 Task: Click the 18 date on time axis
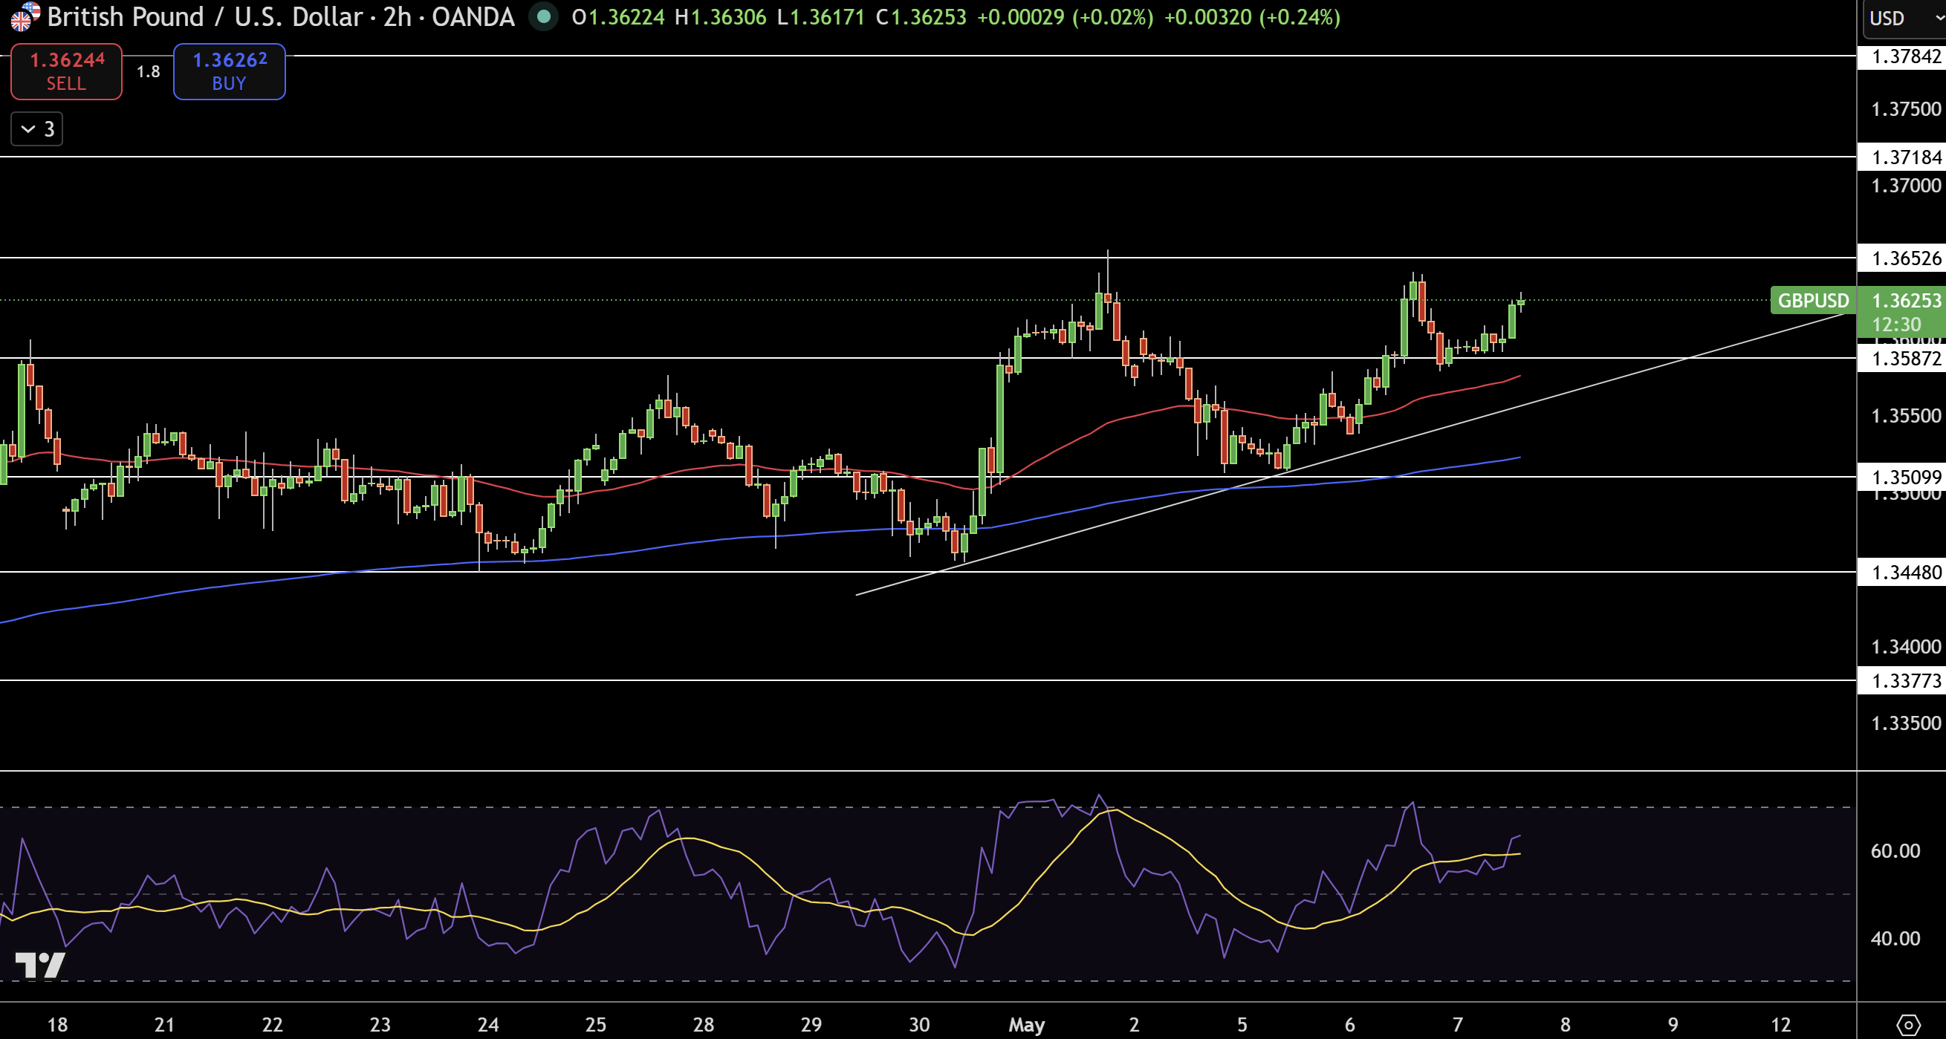pos(57,1025)
